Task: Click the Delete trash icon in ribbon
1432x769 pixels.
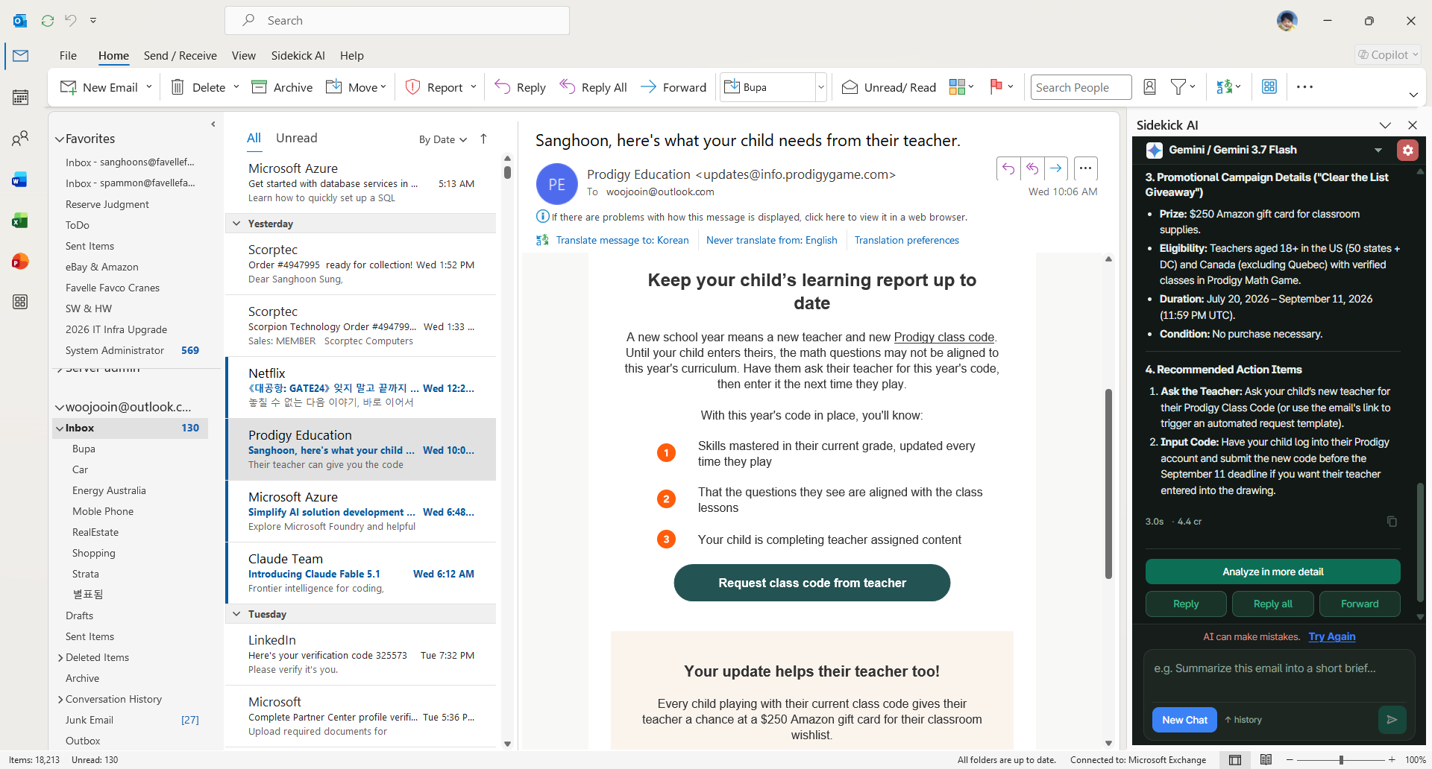Action: pos(178,87)
